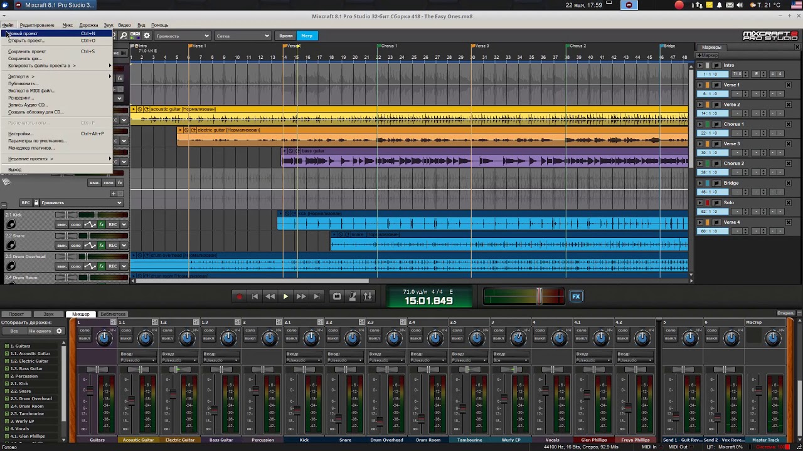
Task: Open the Громкость dropdown in toolbar
Action: point(182,36)
